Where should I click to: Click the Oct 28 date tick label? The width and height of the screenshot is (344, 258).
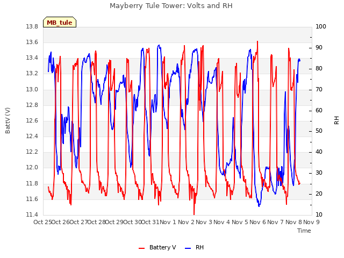97,222
